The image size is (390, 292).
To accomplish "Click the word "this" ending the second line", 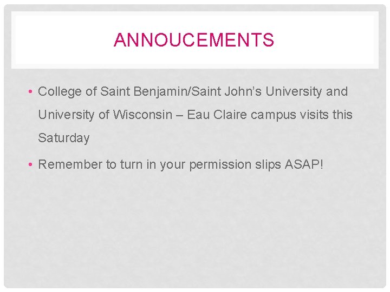I will click(343, 115).
